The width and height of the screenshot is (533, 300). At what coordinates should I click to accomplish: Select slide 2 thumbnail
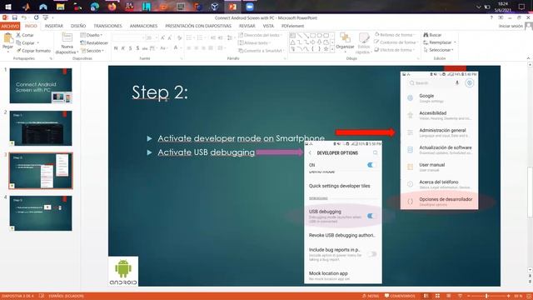[41, 128]
